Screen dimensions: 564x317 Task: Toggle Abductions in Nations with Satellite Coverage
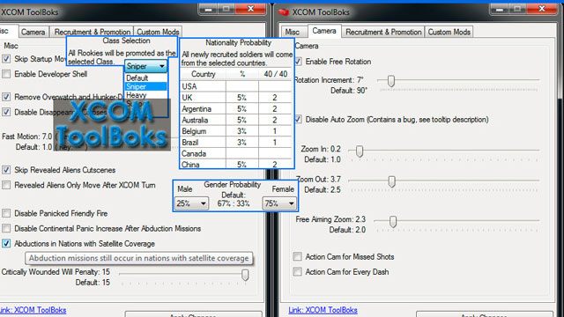point(6,243)
